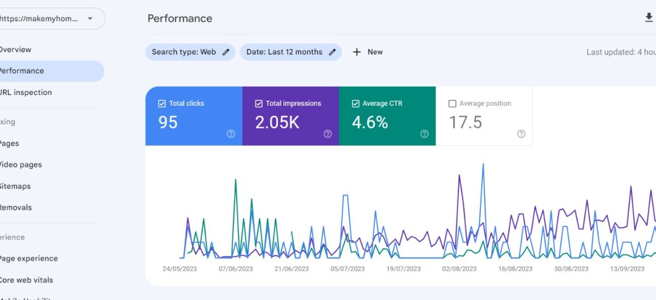Open URL inspection in the sidebar
Image resolution: width=656 pixels, height=300 pixels.
click(25, 93)
